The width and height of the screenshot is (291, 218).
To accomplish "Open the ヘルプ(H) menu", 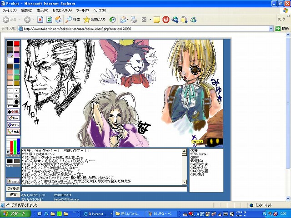I will point(100,10).
